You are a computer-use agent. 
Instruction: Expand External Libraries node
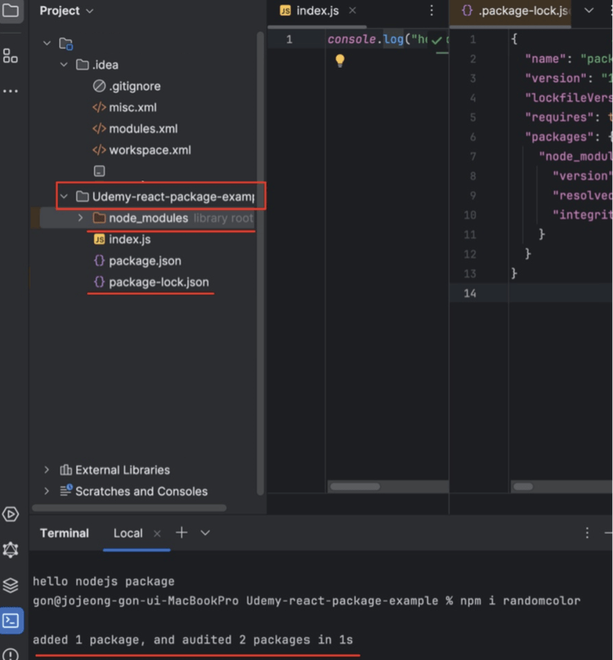[x=47, y=470]
